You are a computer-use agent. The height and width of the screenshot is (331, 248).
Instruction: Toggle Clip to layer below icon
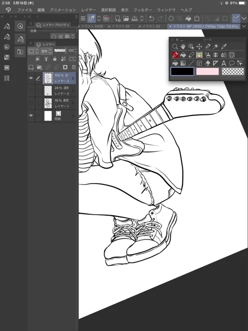tap(37, 59)
